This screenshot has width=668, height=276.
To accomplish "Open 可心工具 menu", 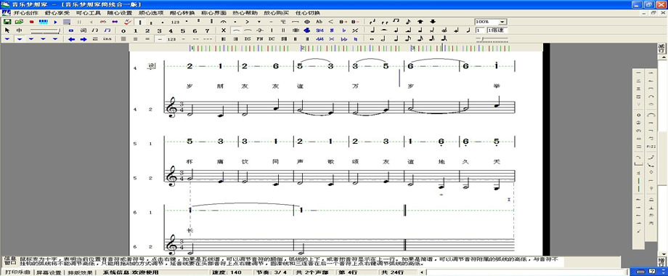I will point(88,13).
